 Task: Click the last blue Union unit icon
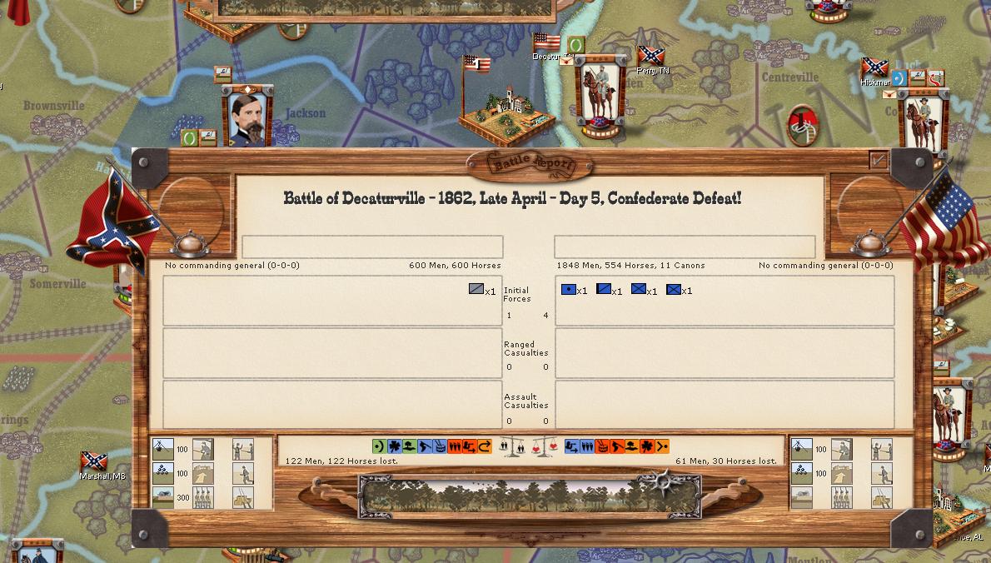point(674,290)
